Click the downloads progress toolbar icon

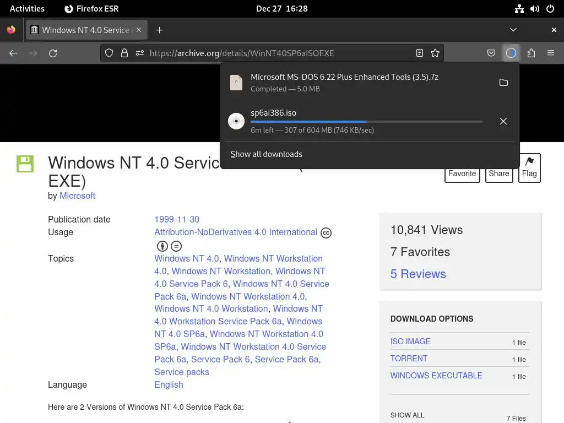tap(511, 53)
